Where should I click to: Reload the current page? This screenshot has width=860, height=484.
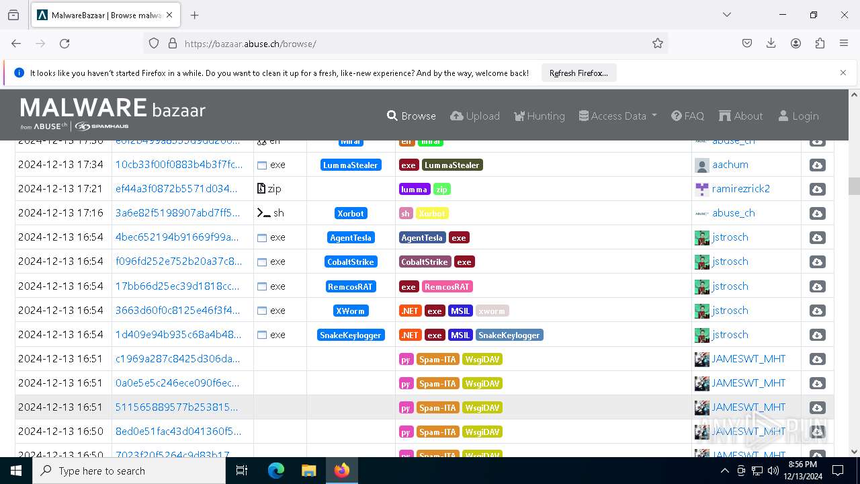pos(64,43)
